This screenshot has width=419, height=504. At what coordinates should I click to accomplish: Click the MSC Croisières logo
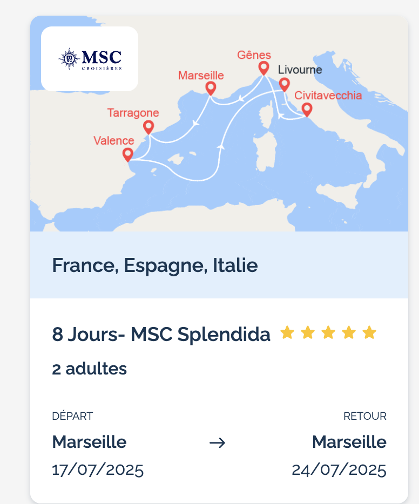click(90, 59)
